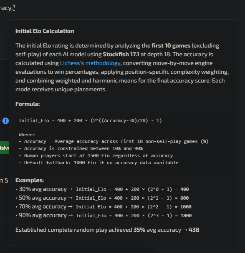Click the bold 438 result value

click(194, 230)
